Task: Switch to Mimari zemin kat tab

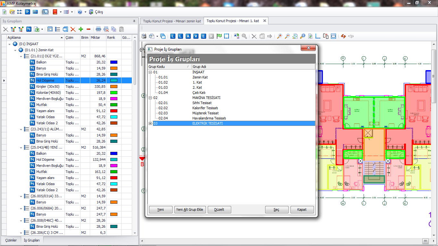Action: (172, 21)
